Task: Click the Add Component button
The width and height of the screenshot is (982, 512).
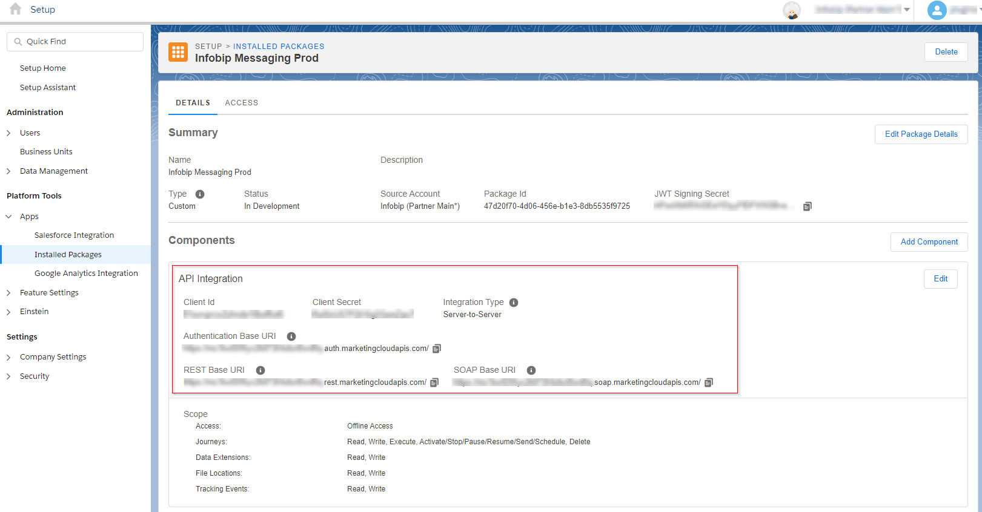Action: coord(929,242)
